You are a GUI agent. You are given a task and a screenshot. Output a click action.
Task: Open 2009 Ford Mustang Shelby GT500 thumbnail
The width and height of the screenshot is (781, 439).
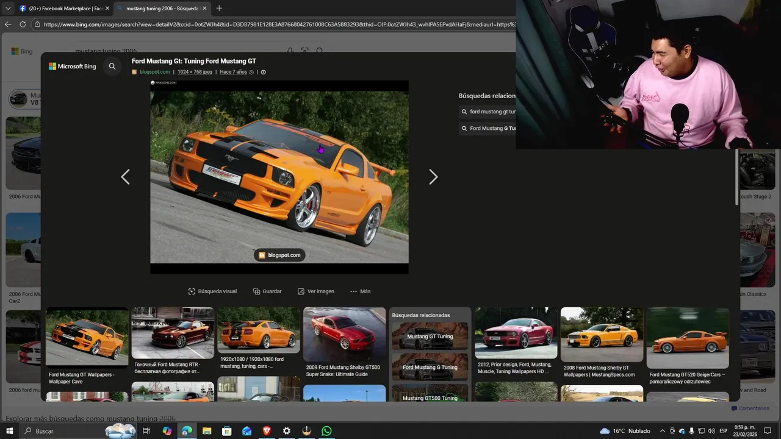(345, 334)
